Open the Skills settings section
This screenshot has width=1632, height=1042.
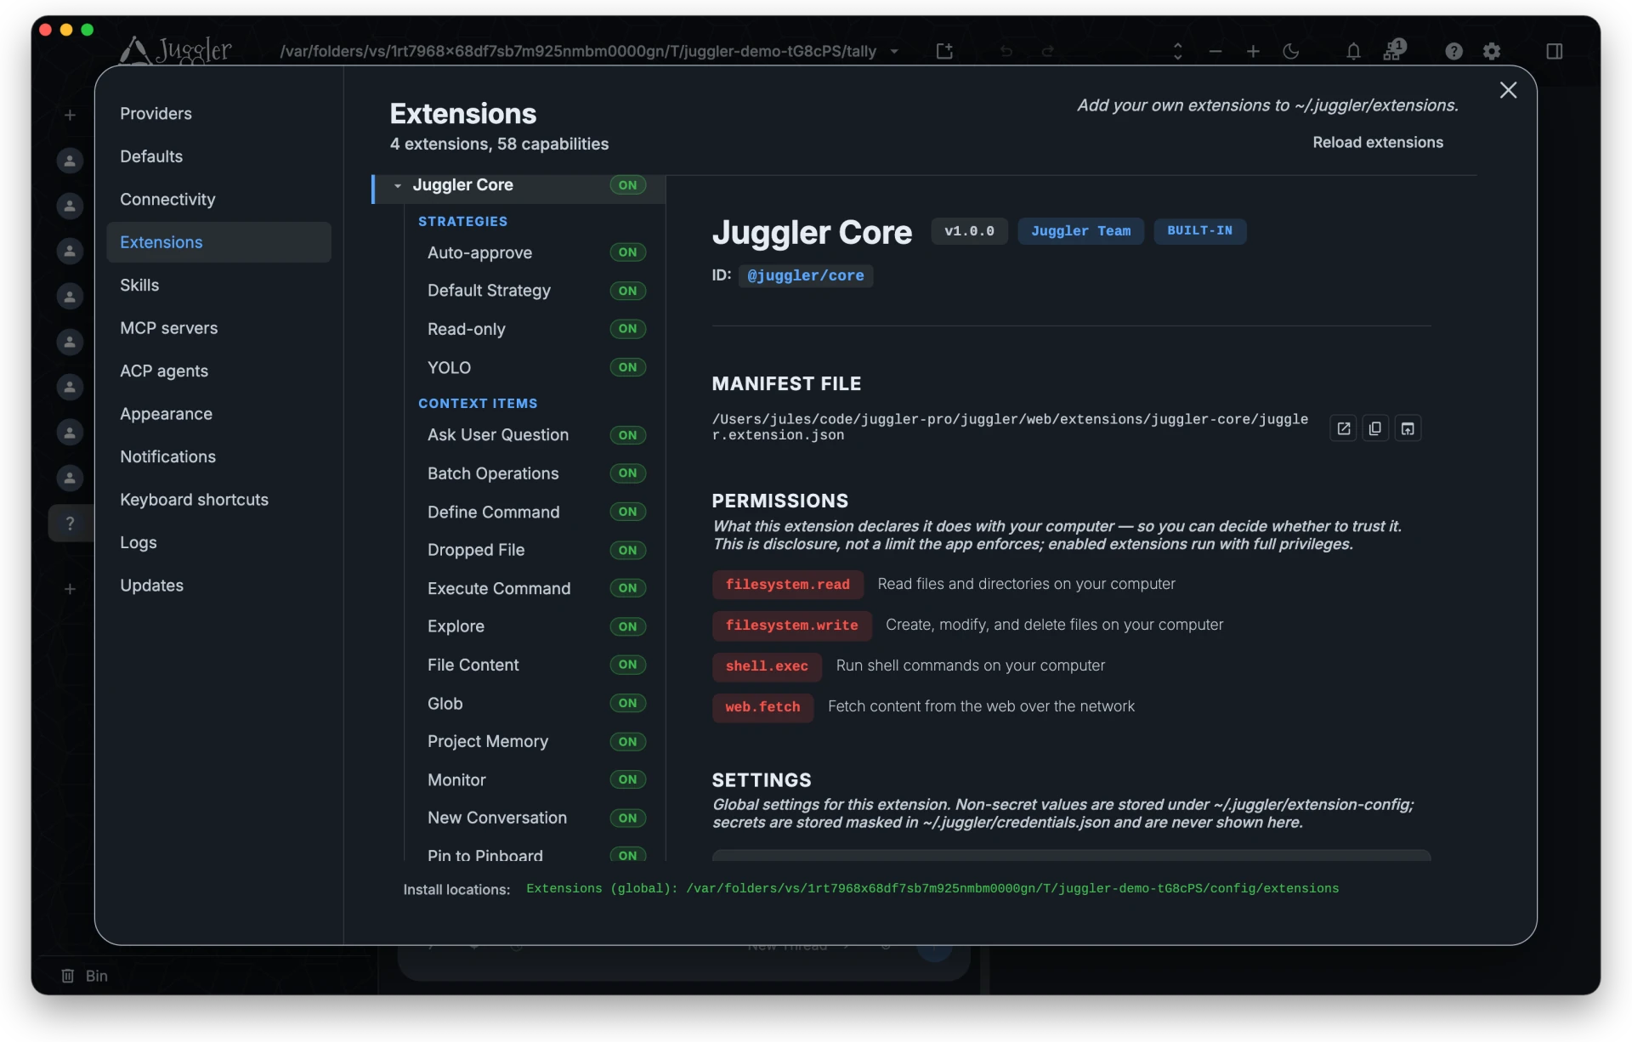click(219, 286)
